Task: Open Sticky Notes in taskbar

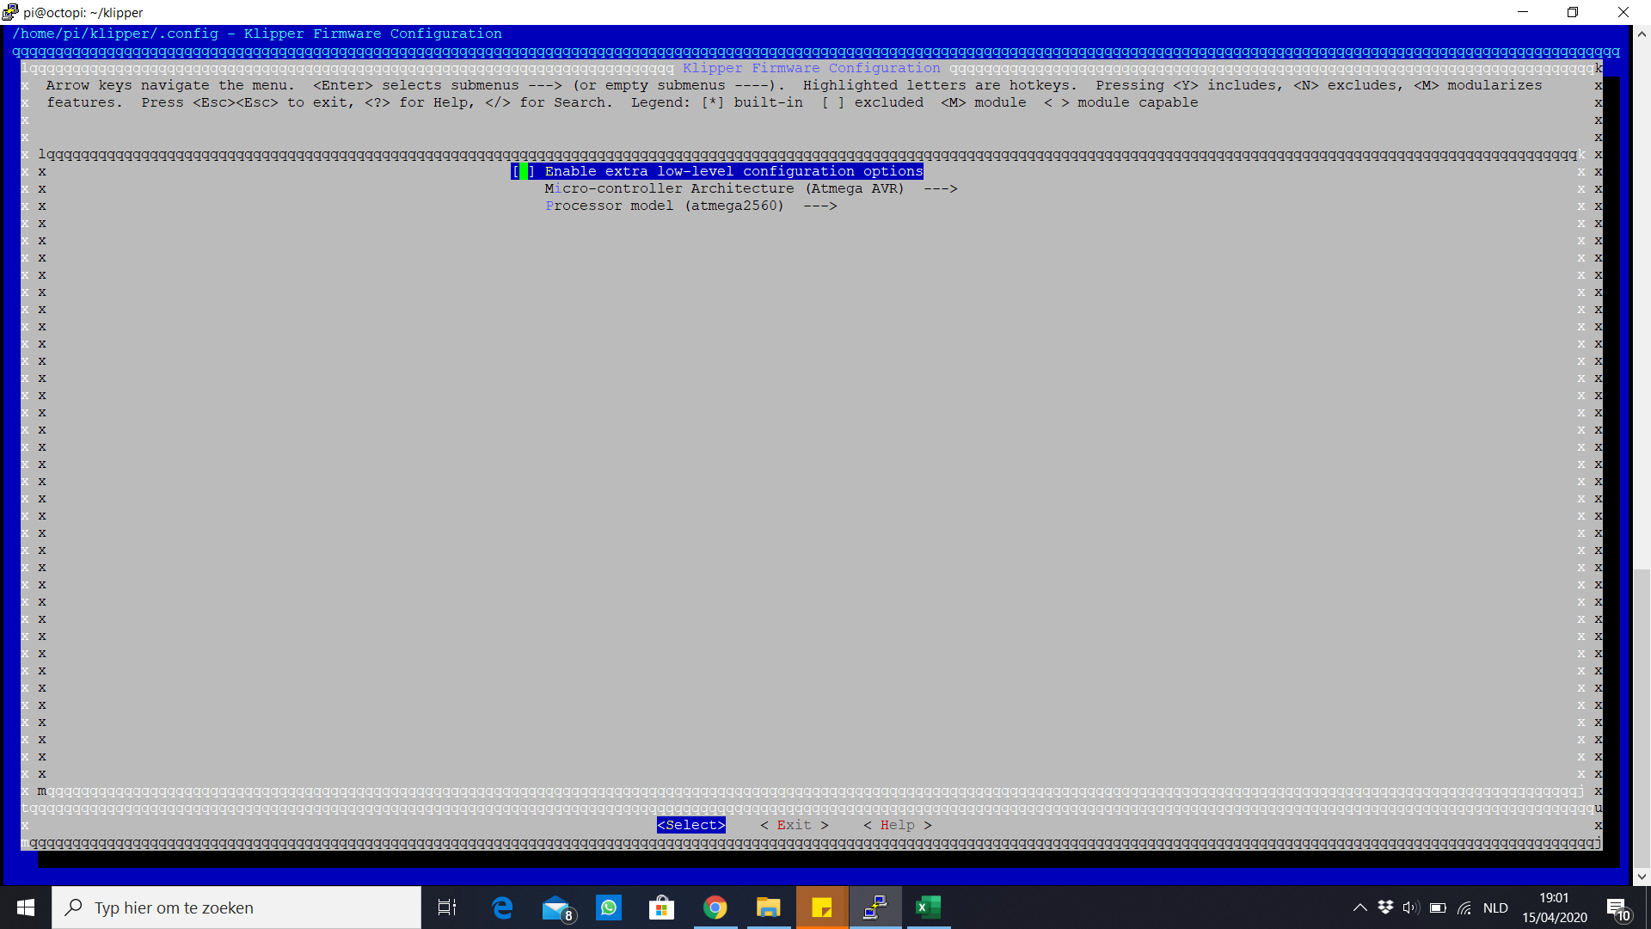Action: (821, 907)
